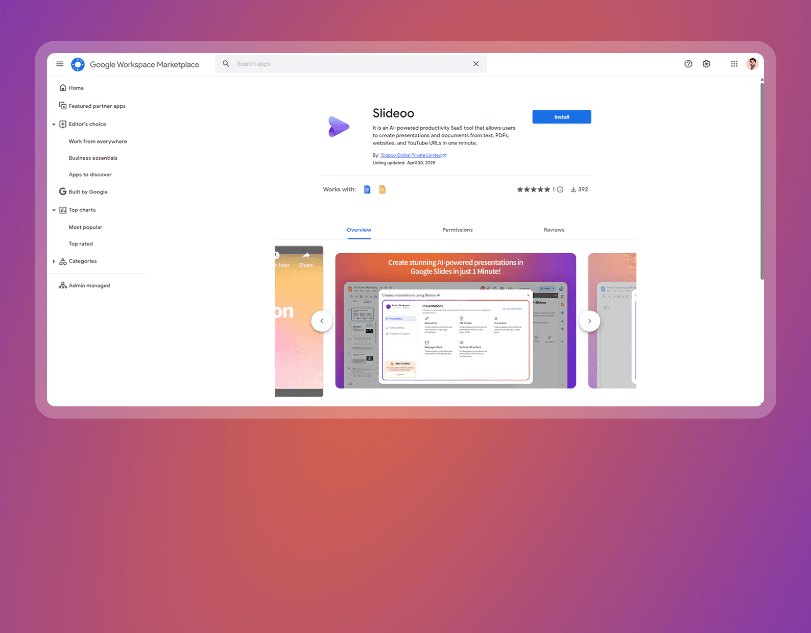The image size is (811, 633).
Task: Clear the search field with X
Action: click(476, 64)
